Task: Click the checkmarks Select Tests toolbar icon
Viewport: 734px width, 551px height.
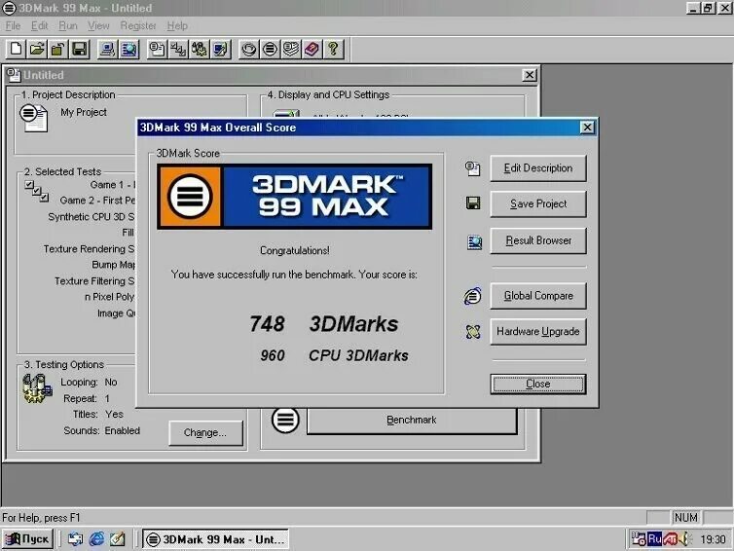Action: pos(178,49)
